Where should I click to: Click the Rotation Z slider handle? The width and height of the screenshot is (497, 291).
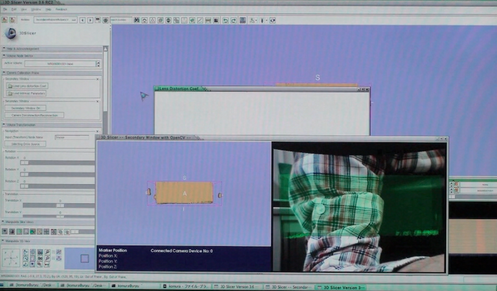24,186
